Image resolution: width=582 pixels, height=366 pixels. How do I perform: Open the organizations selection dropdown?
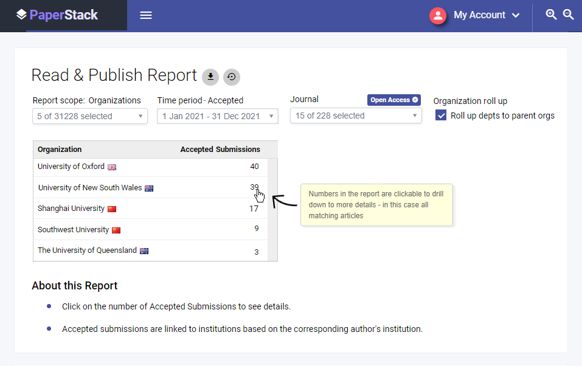point(89,116)
